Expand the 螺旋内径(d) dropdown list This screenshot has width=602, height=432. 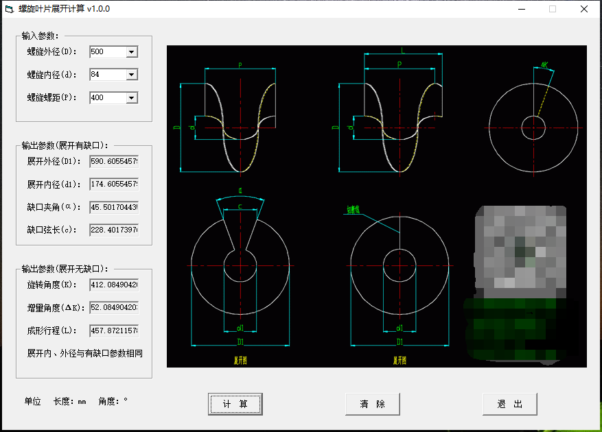[132, 75]
